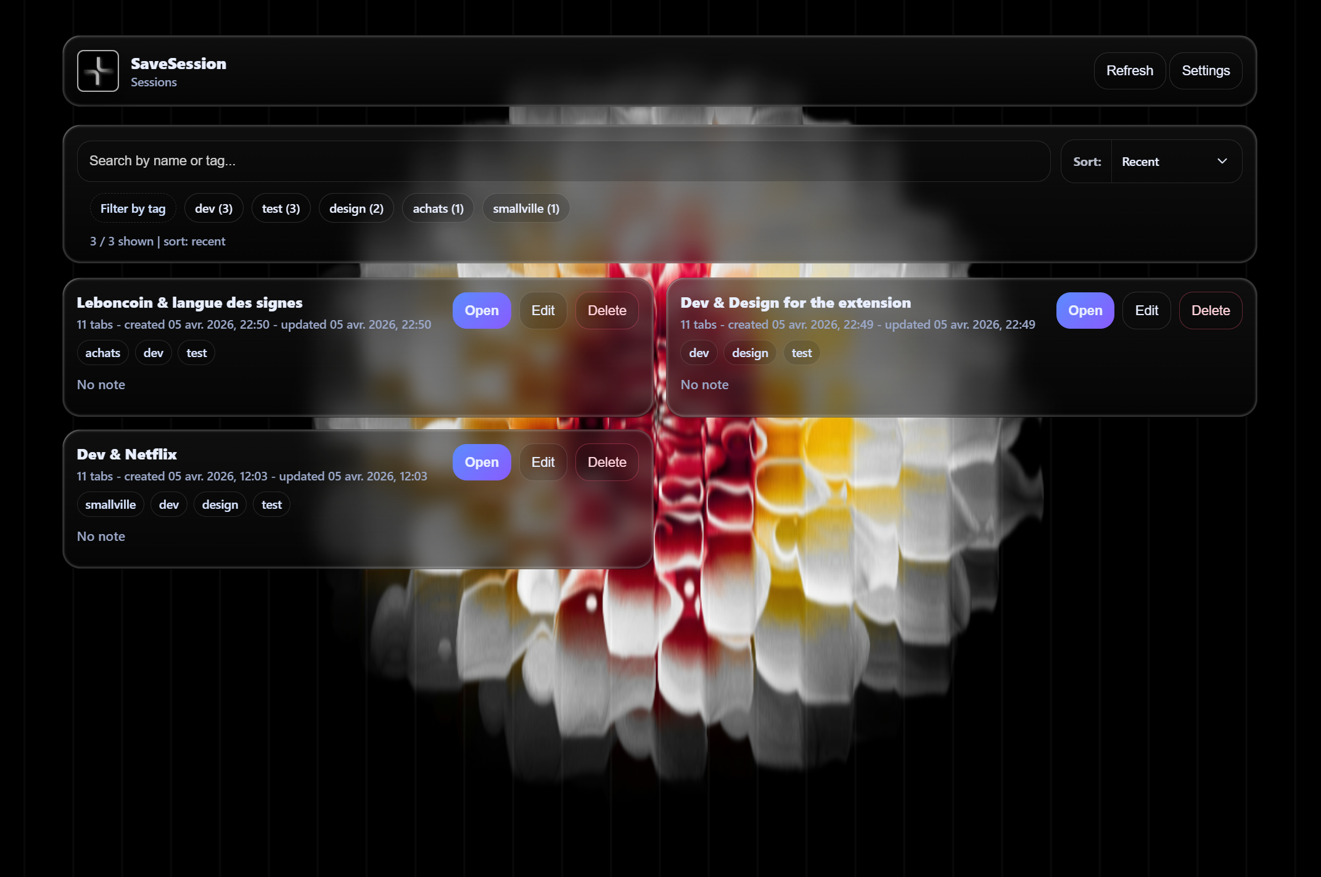
Task: Click test tag in Leboncoin card
Action: (196, 353)
